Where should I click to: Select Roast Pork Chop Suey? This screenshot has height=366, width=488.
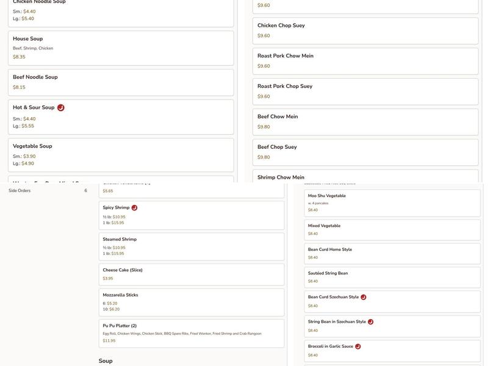365,91
